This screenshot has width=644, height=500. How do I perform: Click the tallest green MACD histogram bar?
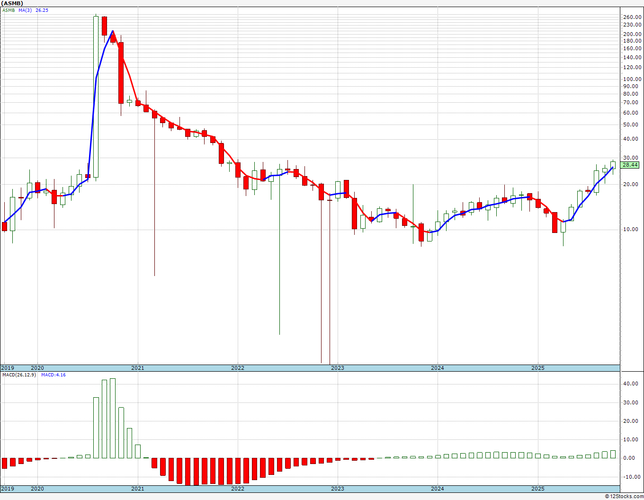click(113, 418)
